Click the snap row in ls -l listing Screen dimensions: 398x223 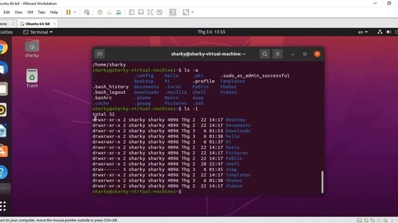[x=165, y=169]
